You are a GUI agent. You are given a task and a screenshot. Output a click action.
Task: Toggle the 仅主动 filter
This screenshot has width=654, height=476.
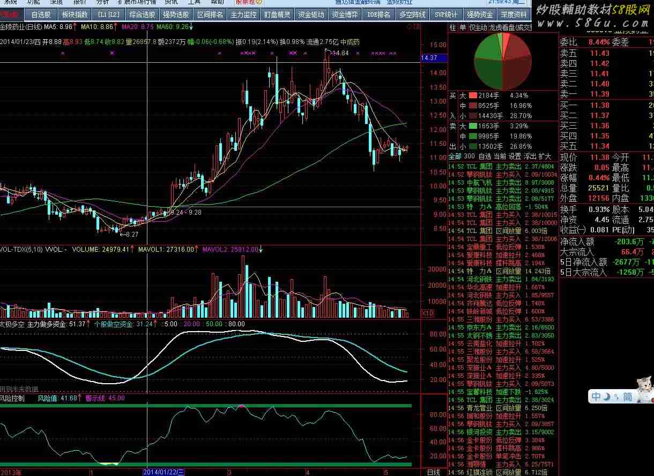click(x=478, y=27)
